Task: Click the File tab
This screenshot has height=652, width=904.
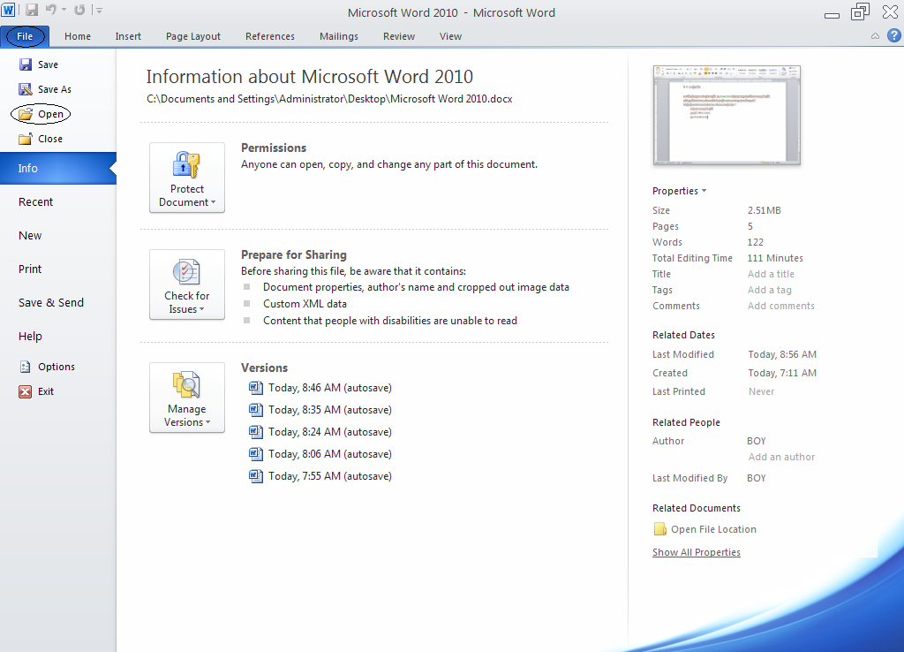Action: pos(25,36)
